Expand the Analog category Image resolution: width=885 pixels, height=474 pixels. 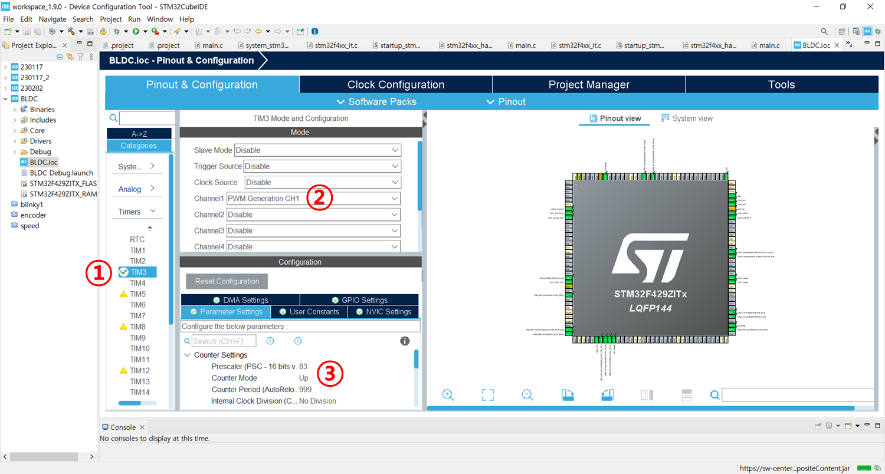pos(137,189)
